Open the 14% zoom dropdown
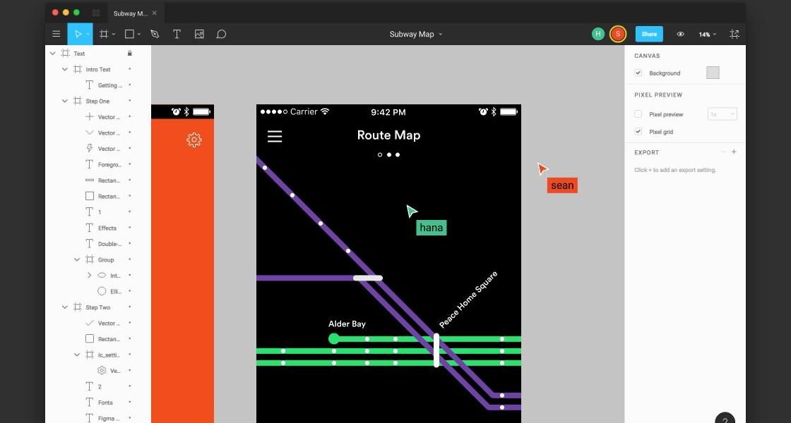 [x=707, y=35]
